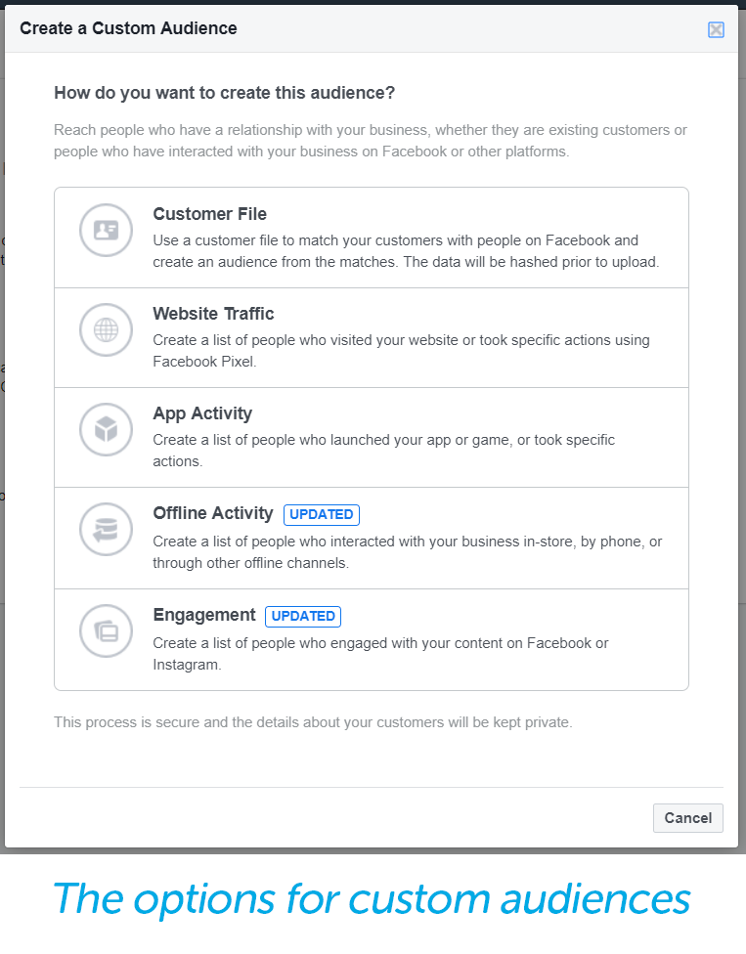Click the stacked pages icon for Engagement

(x=106, y=630)
